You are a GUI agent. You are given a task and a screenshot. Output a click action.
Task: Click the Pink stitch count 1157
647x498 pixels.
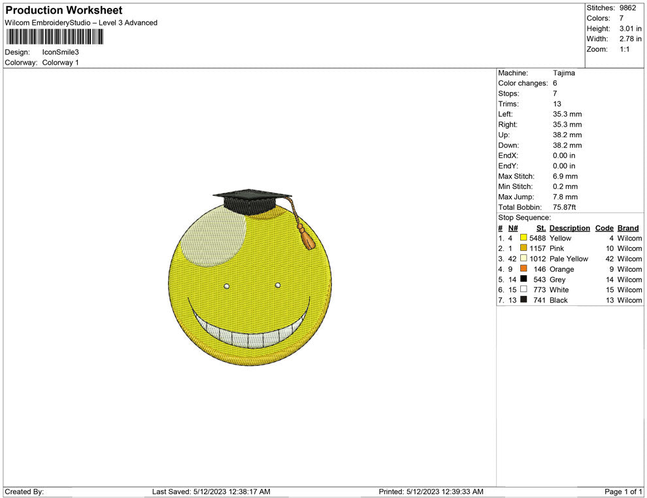click(538, 248)
